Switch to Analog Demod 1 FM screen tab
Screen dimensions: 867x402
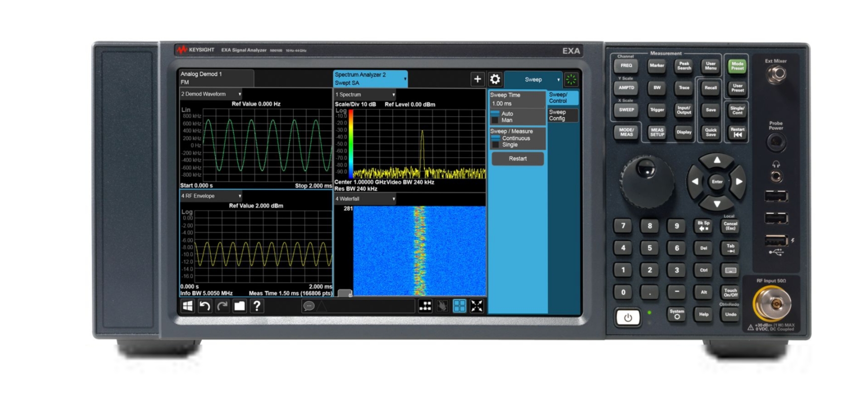tap(216, 78)
